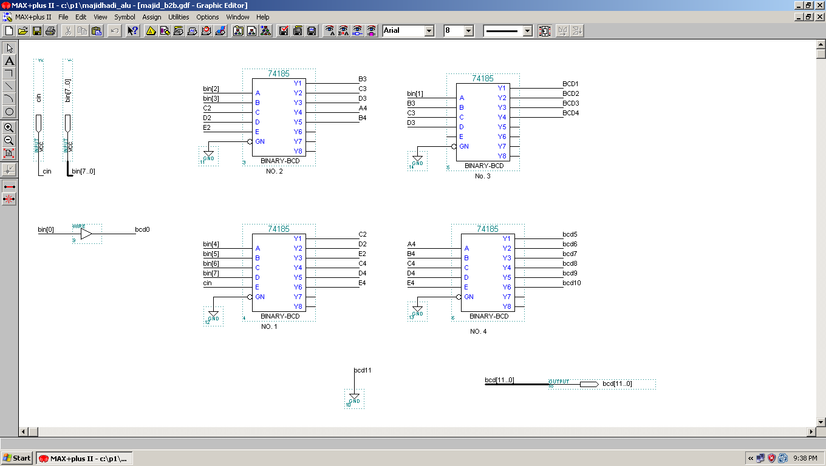This screenshot has height=466, width=826.
Task: Click the Windows Start button
Action: pos(17,458)
